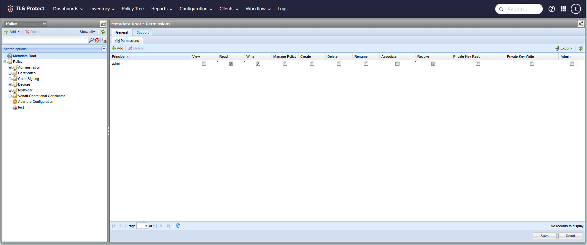Clear the tree search with red X

[97, 40]
